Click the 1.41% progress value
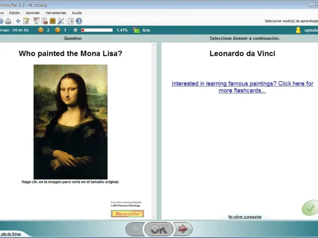Screen dimensions: 318x238 122,30
